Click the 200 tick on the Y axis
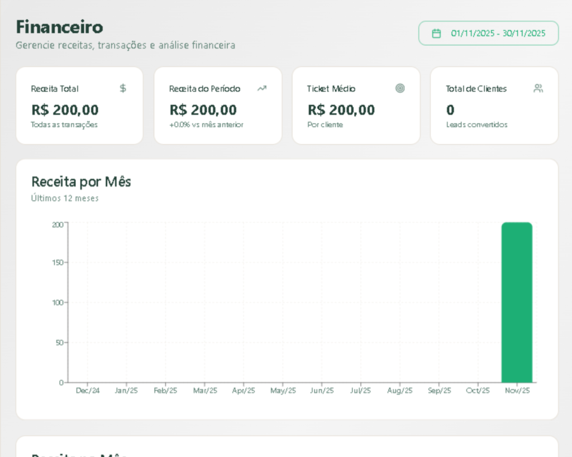Viewport: 572px width, 457px height. tap(57, 225)
